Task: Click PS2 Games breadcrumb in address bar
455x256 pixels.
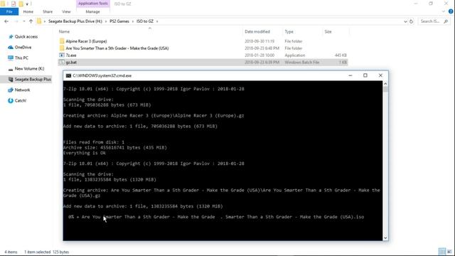Action: coord(119,21)
